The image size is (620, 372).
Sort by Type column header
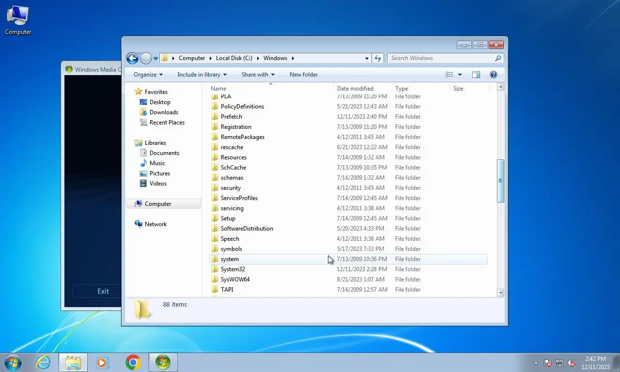pyautogui.click(x=421, y=89)
